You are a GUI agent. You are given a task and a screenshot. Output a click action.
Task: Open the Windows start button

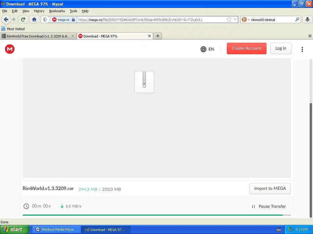14,229
